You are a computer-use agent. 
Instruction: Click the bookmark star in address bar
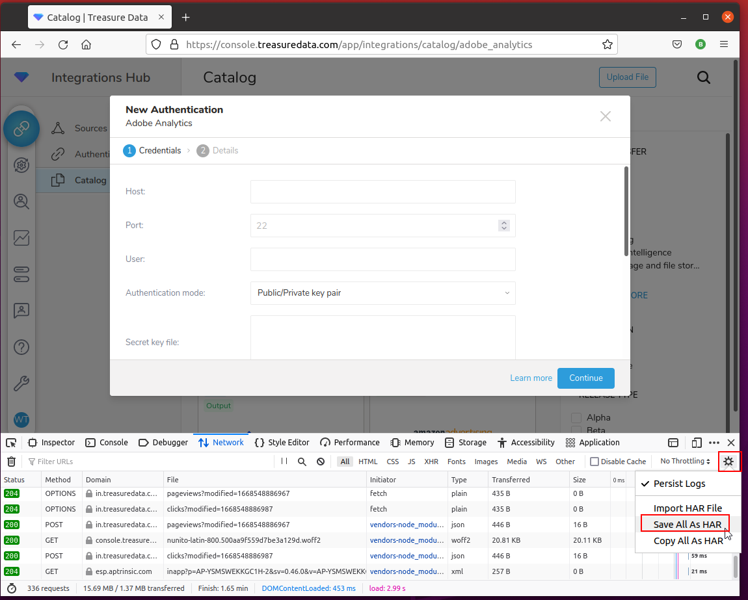pyautogui.click(x=607, y=45)
